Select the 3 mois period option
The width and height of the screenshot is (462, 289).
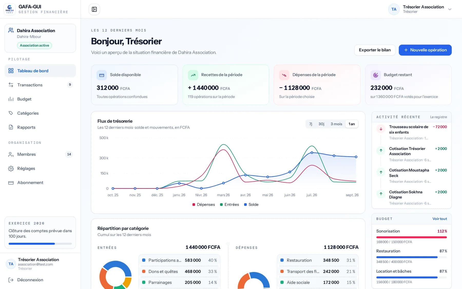[336, 124]
